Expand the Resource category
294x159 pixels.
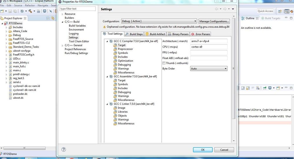coord(62,14)
